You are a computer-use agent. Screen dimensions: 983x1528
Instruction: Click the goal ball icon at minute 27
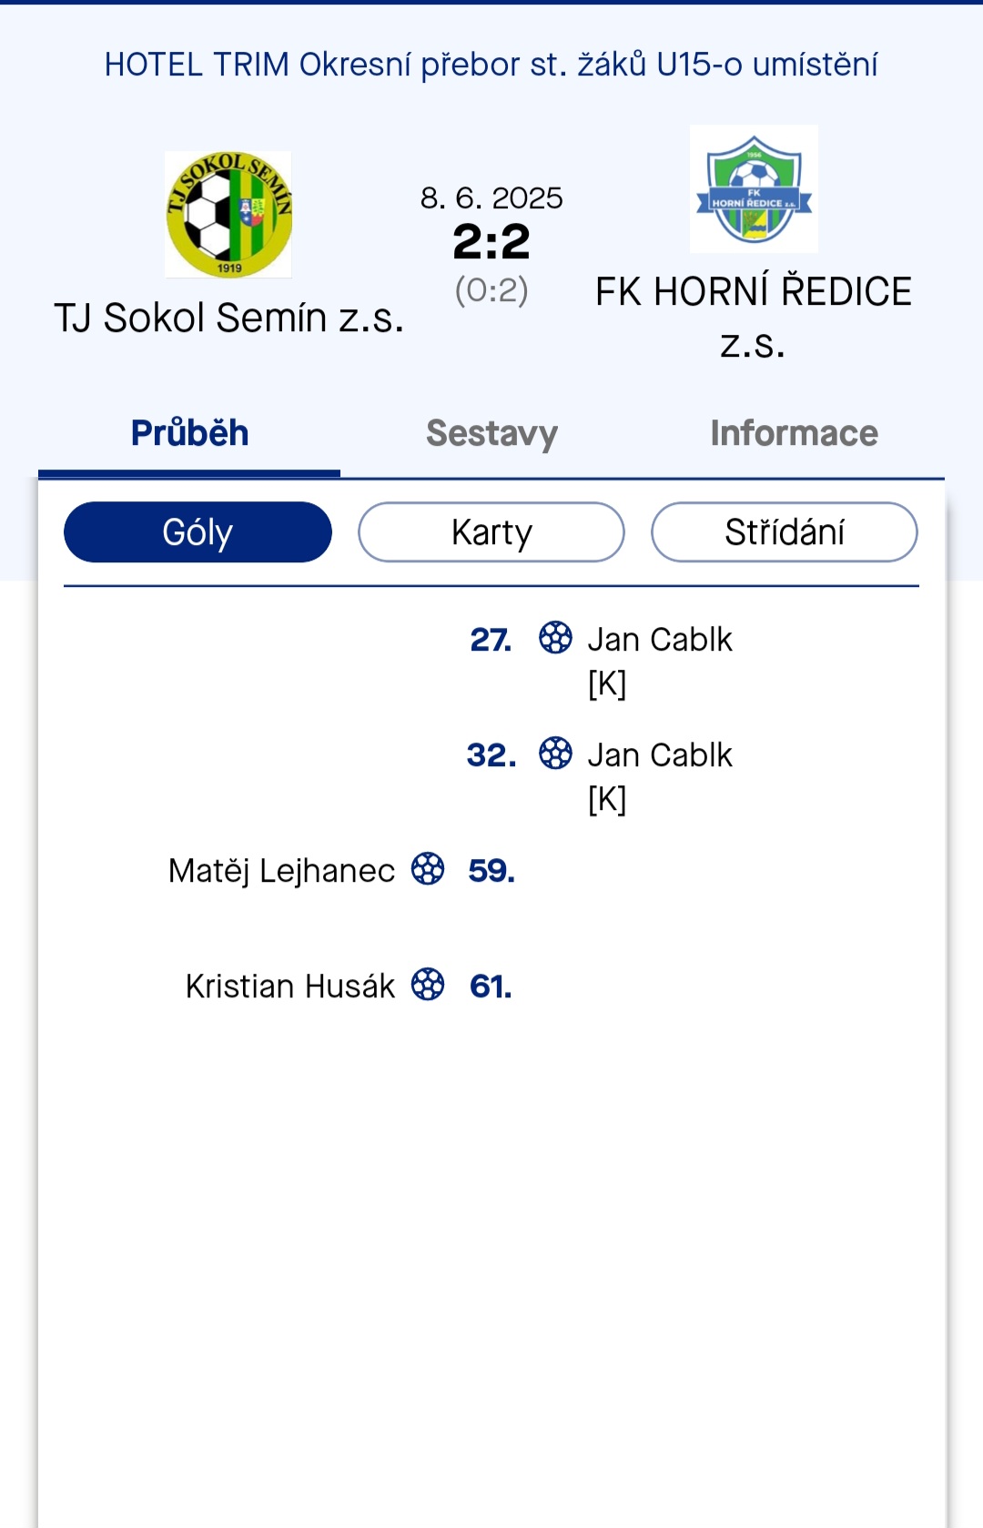click(x=555, y=638)
